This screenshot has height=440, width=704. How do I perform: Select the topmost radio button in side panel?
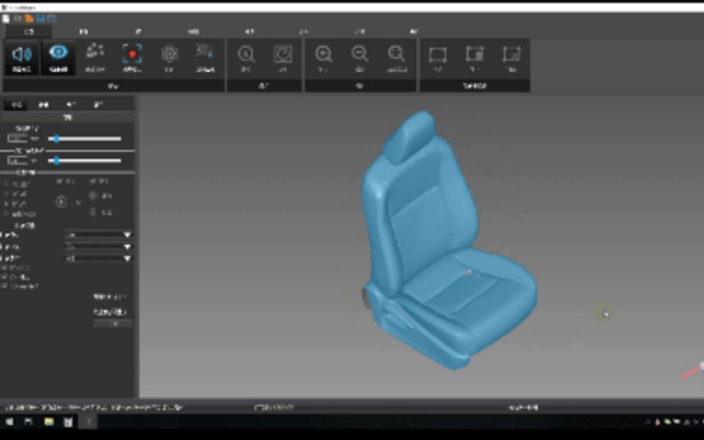[6, 184]
